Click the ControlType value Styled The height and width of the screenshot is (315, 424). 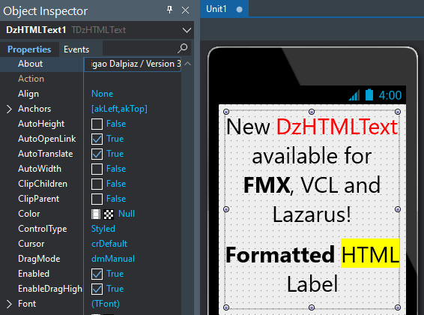[x=103, y=229]
